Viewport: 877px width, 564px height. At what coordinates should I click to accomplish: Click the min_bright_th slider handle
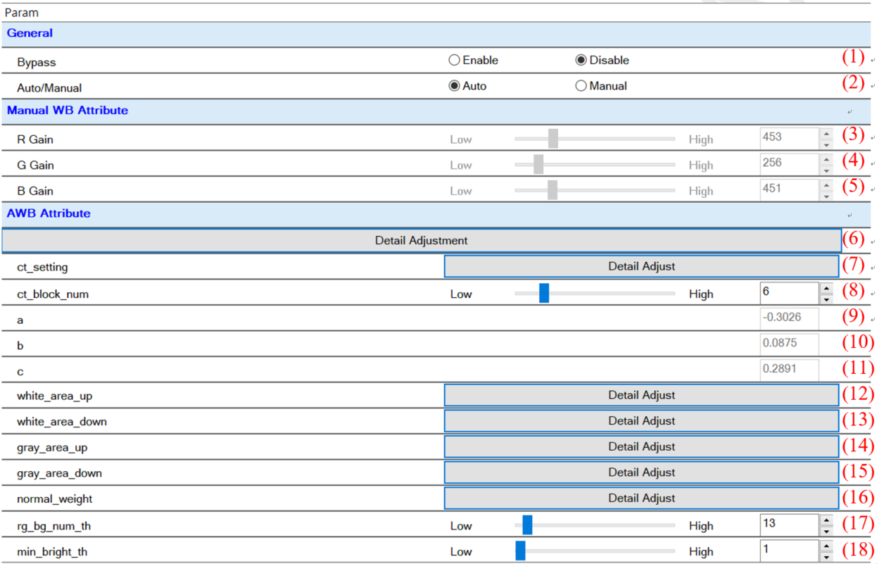point(520,551)
